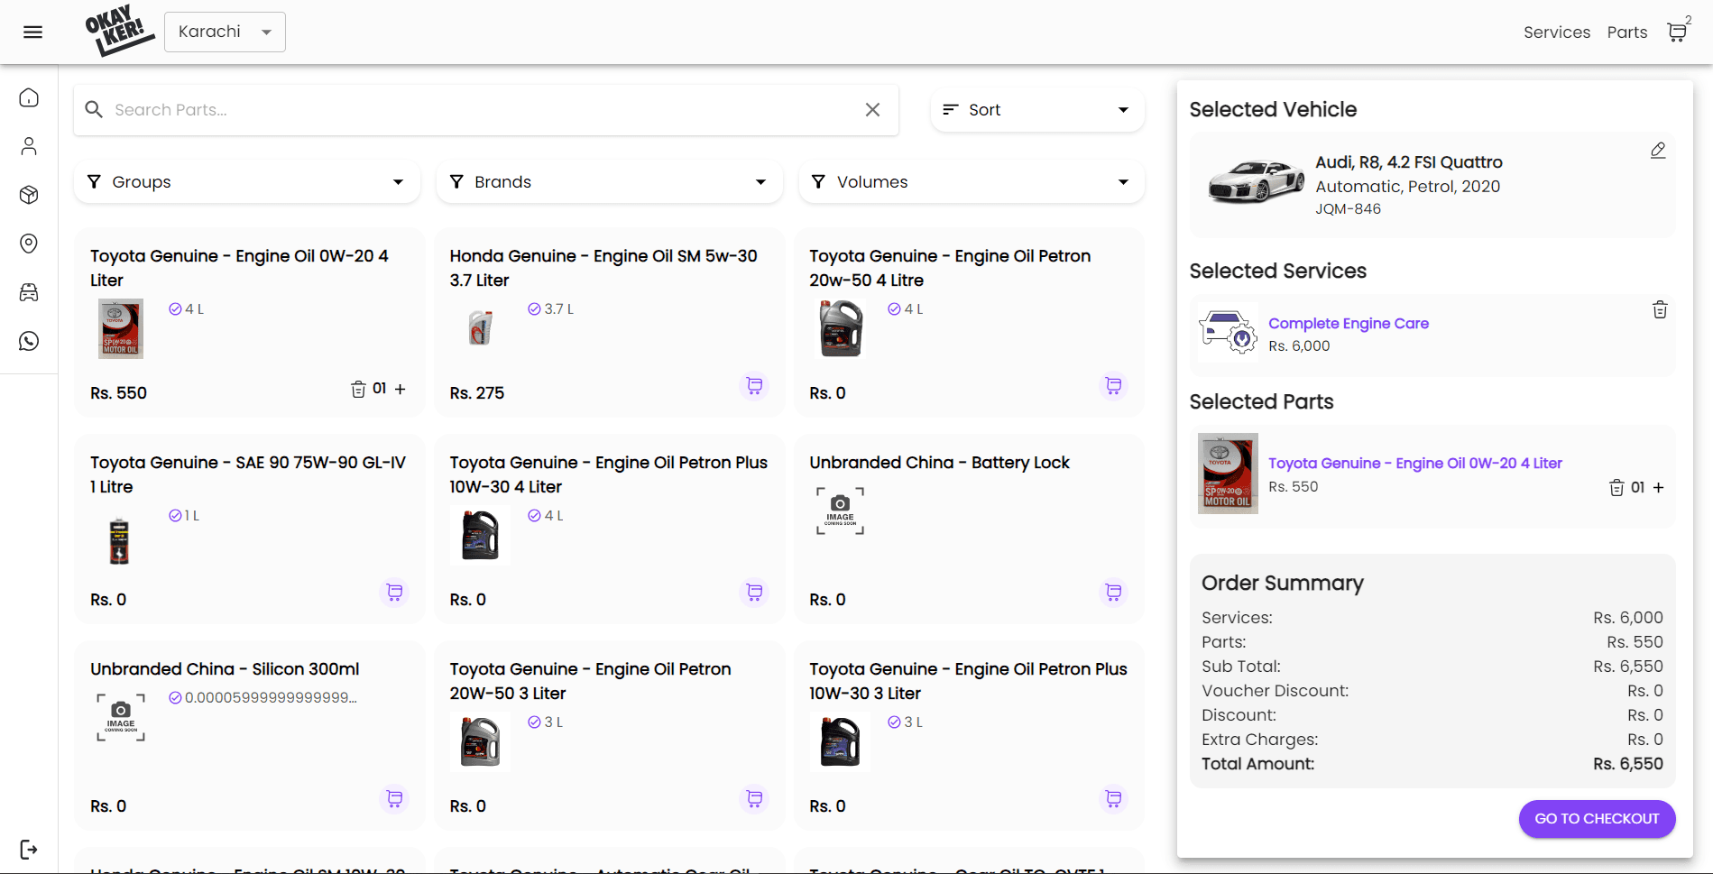
Task: Click GO TO CHECKOUT button
Action: coord(1597,819)
